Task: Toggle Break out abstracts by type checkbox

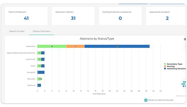Action: pos(146,100)
